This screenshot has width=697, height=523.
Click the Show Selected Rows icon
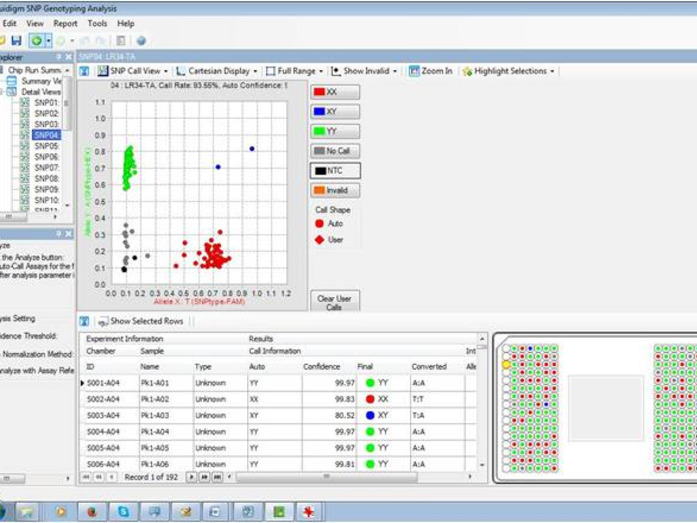102,321
